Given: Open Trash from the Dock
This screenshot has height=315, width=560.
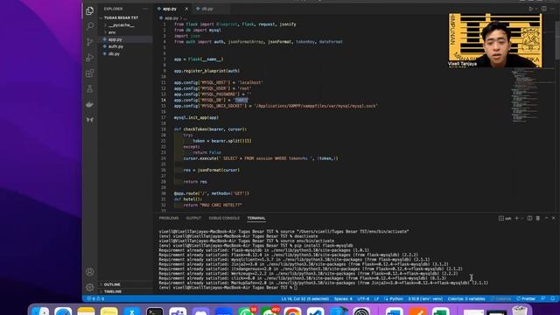Looking at the screenshot, I should click(x=519, y=311).
